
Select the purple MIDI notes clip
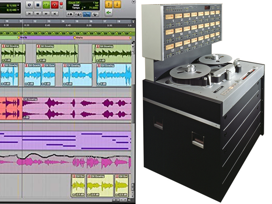pos(66,141)
